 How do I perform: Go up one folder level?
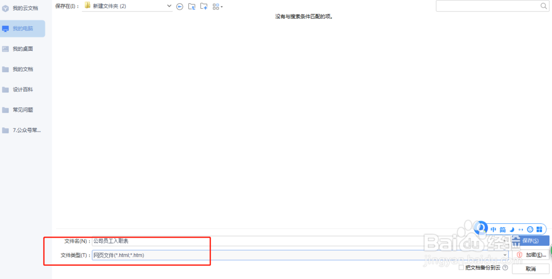(192, 6)
